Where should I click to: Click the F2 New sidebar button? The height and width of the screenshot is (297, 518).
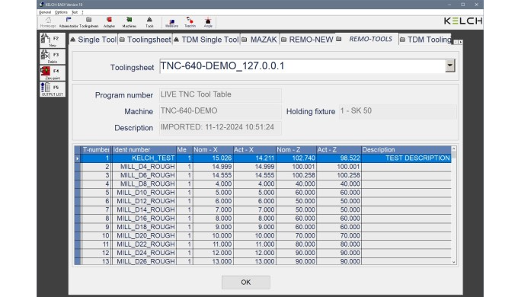click(53, 40)
